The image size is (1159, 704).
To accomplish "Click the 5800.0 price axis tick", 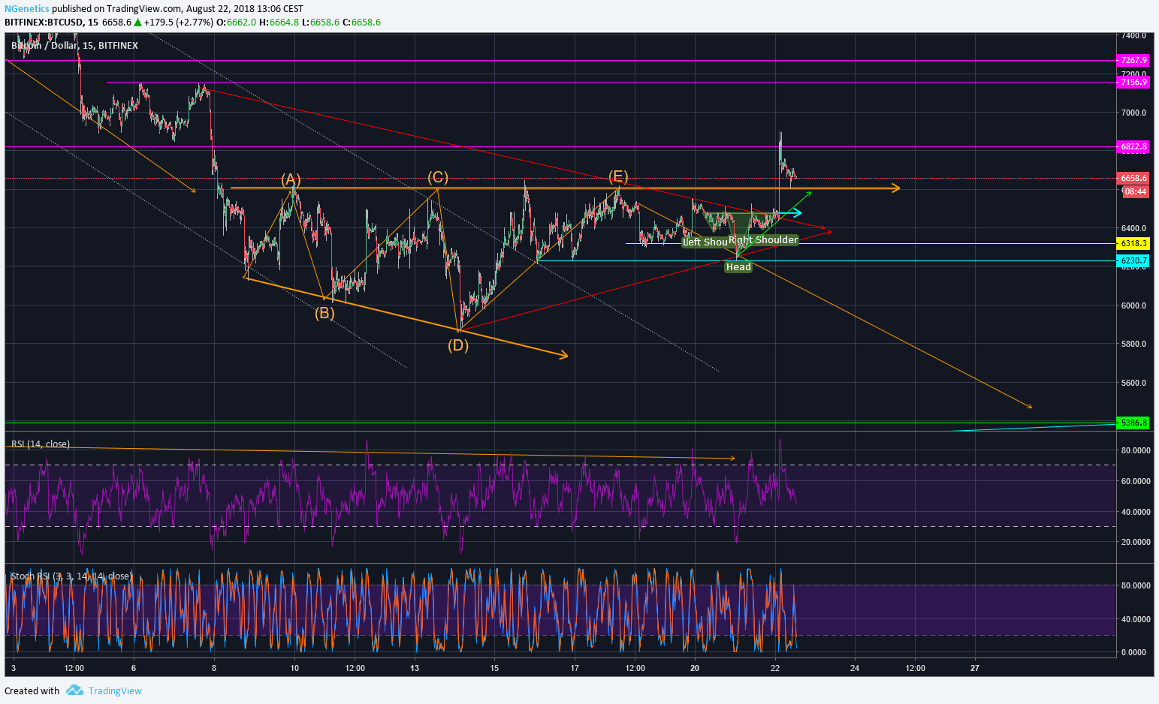I will coord(1133,344).
